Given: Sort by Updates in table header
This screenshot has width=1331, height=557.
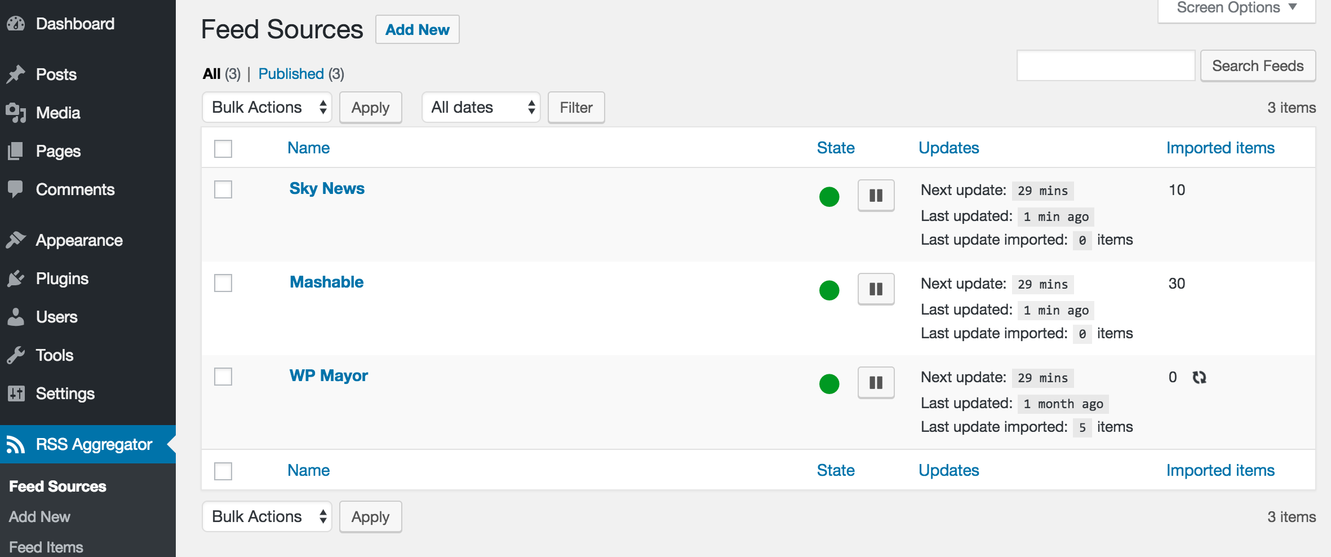Looking at the screenshot, I should click(x=948, y=148).
